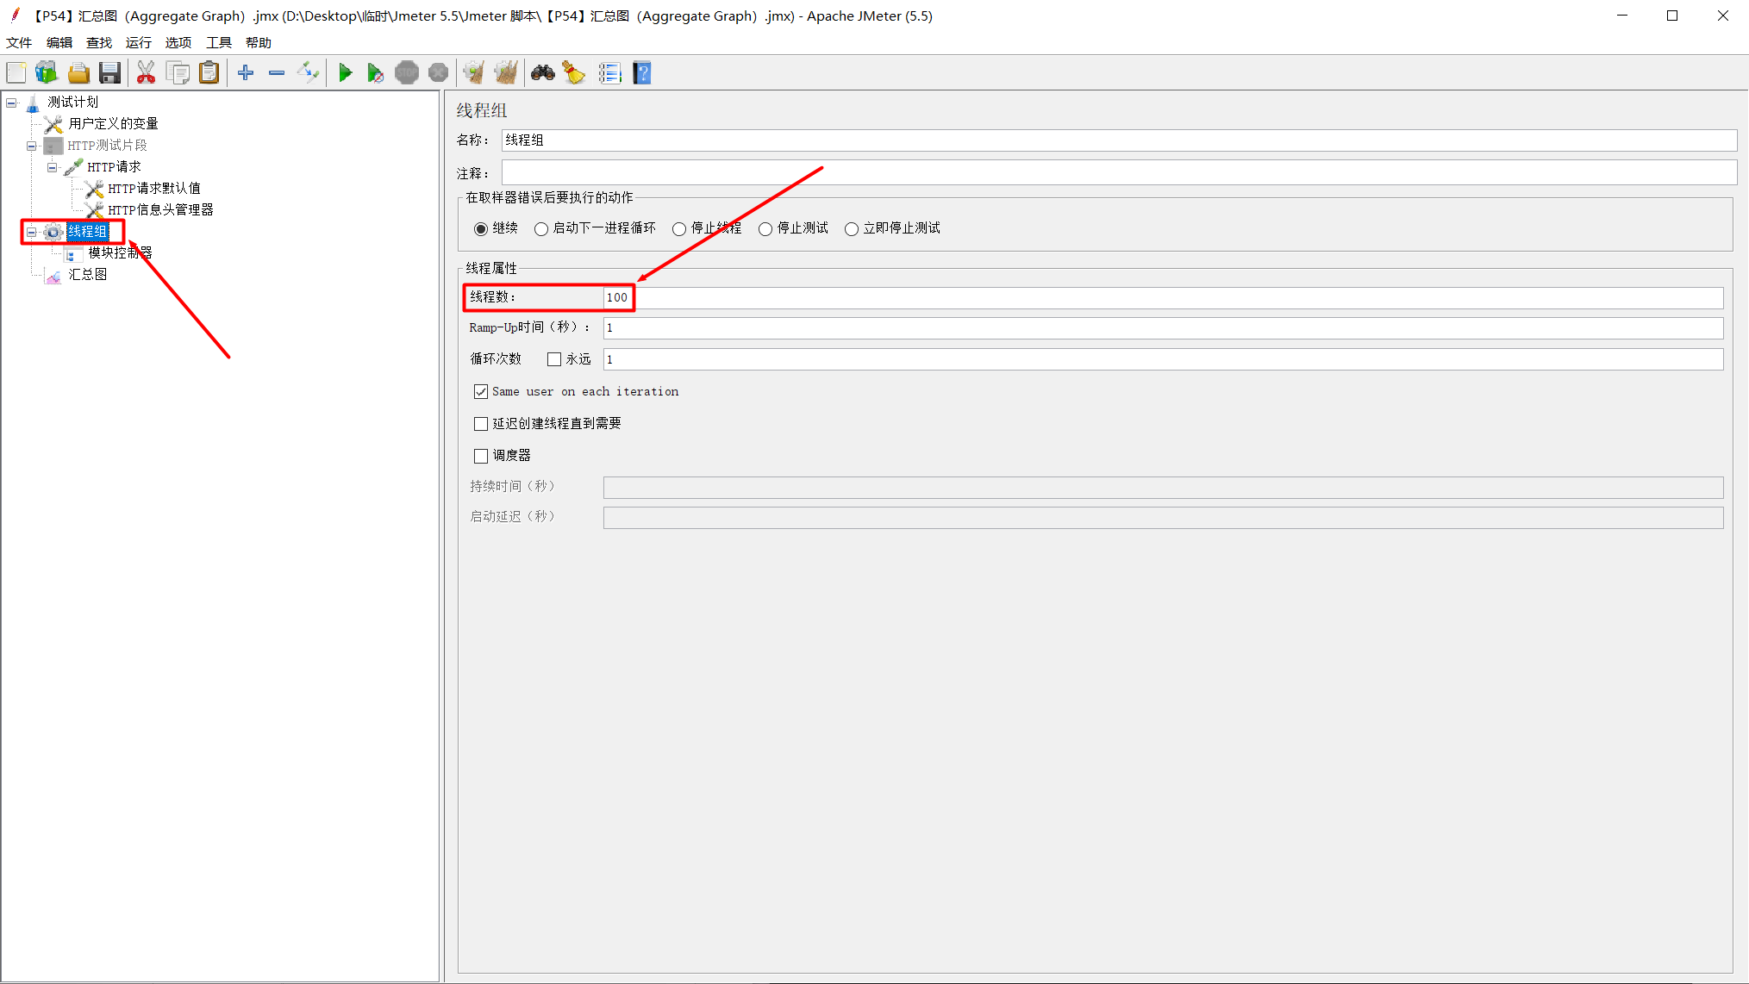Click the Ramp-Up时间 input field
1749x984 pixels.
tap(1162, 328)
